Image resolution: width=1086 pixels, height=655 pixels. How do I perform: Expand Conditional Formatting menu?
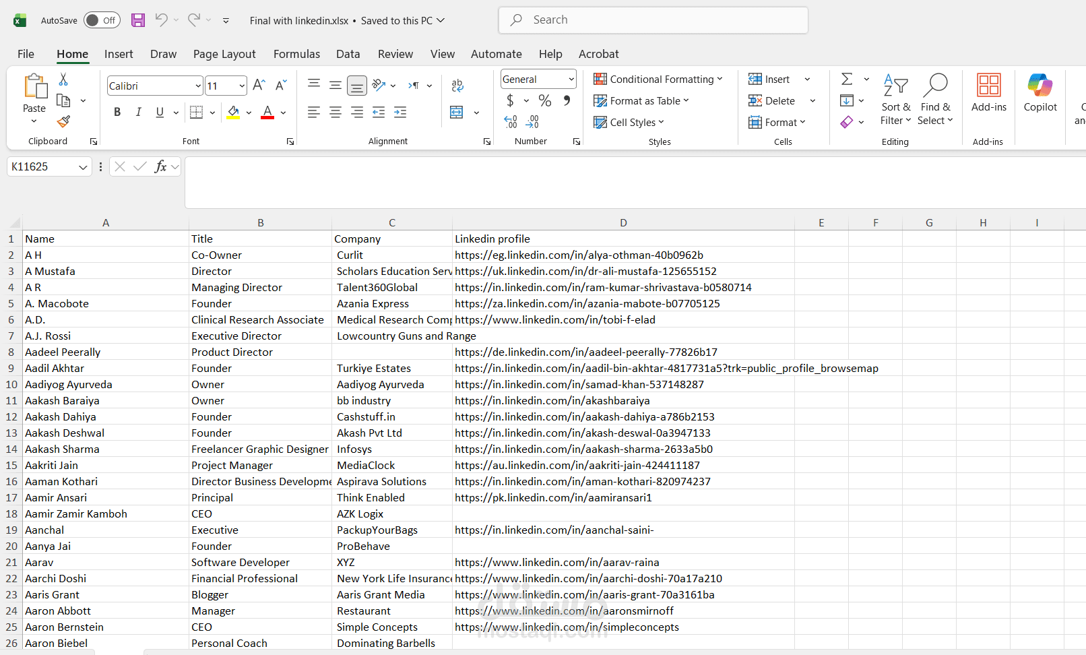pyautogui.click(x=658, y=79)
